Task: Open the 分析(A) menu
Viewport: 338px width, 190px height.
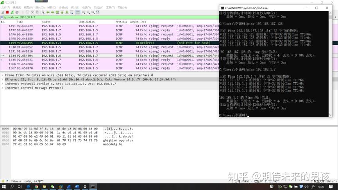Action: click(x=63, y=7)
